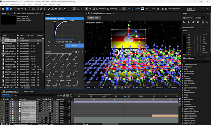This screenshot has height=125, width=211.
Task: Select the Selection arrow tool
Action: [7, 9]
